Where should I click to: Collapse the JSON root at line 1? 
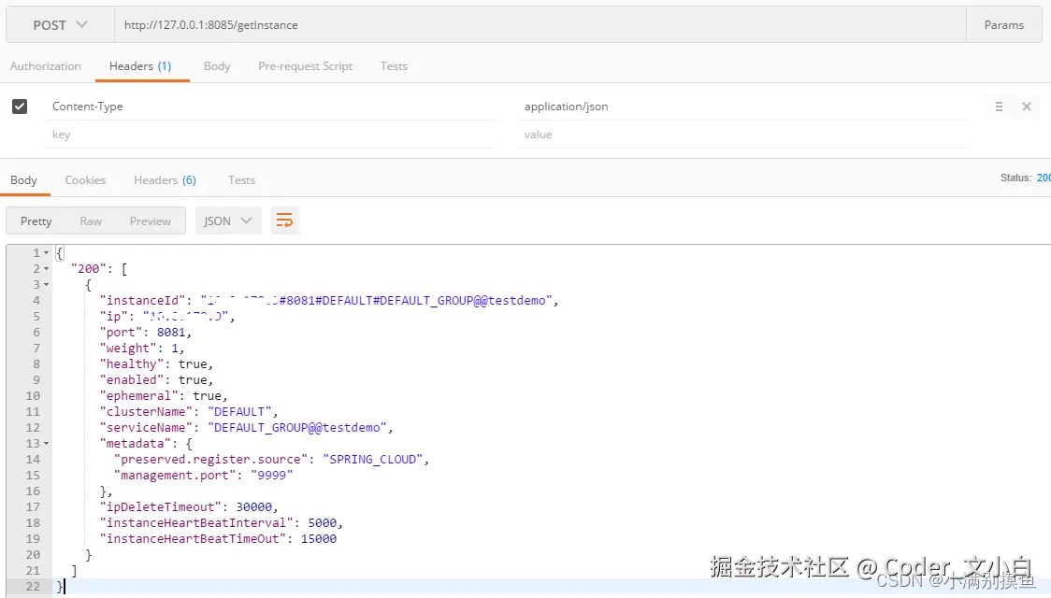[46, 253]
